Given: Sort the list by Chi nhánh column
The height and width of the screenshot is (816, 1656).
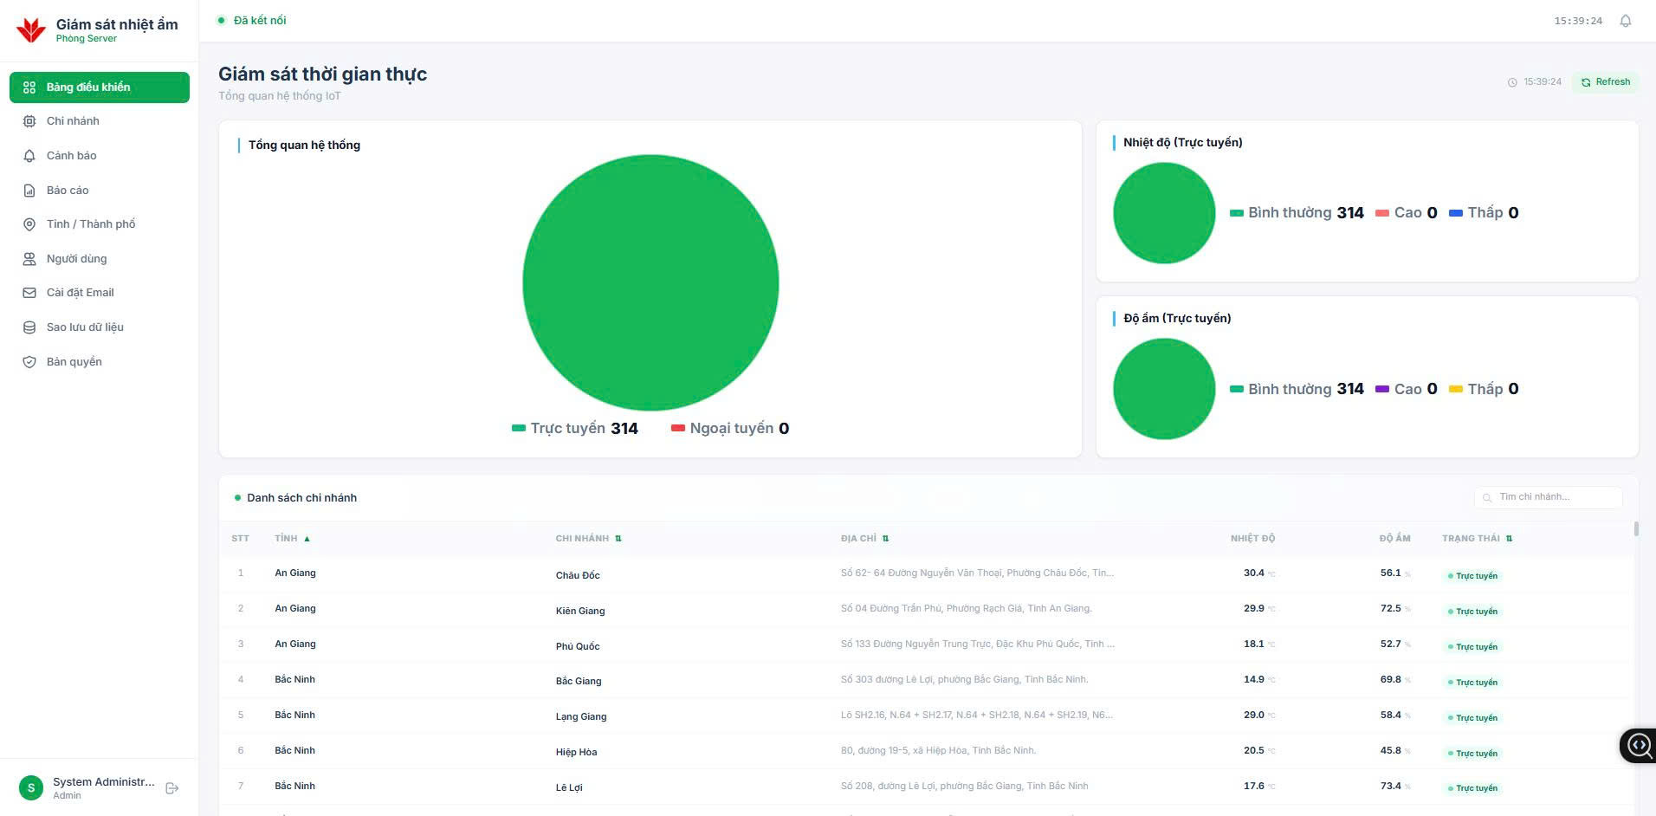Looking at the screenshot, I should 588,539.
